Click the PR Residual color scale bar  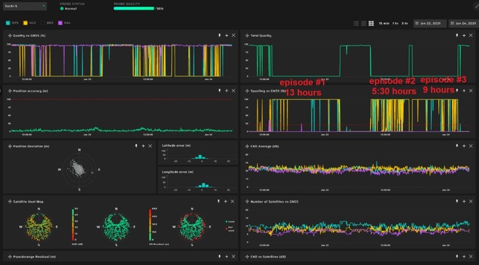(150, 225)
